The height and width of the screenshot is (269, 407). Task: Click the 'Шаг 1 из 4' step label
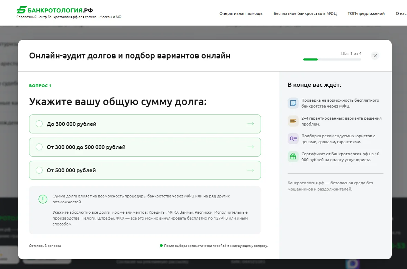coord(351,54)
